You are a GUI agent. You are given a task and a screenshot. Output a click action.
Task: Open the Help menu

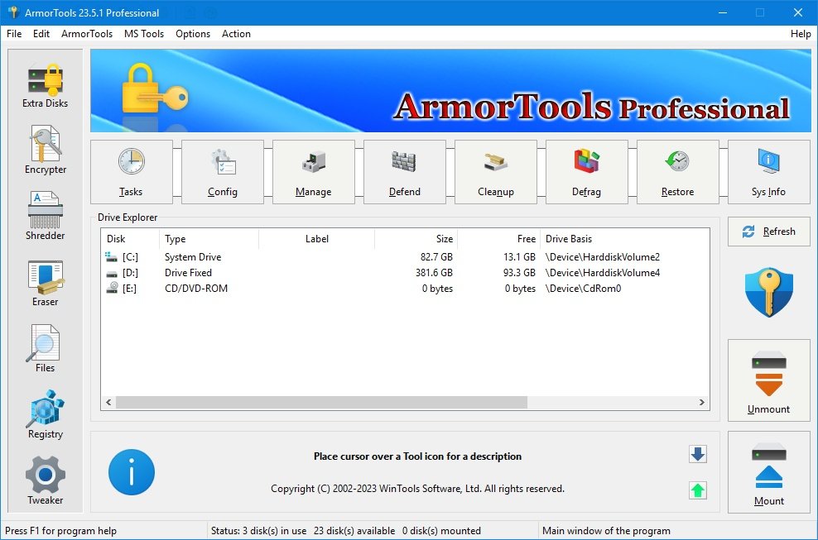click(x=801, y=34)
